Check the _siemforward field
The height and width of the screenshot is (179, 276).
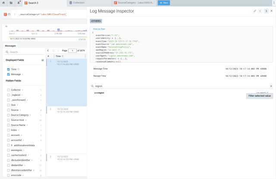coord(8,100)
